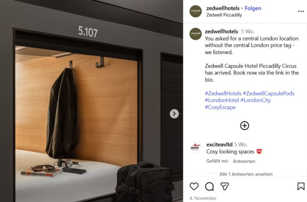Screen dimensions: 307x202
Task: Like exciteavltd's comment via Gefällt mir
Action: (x=217, y=161)
